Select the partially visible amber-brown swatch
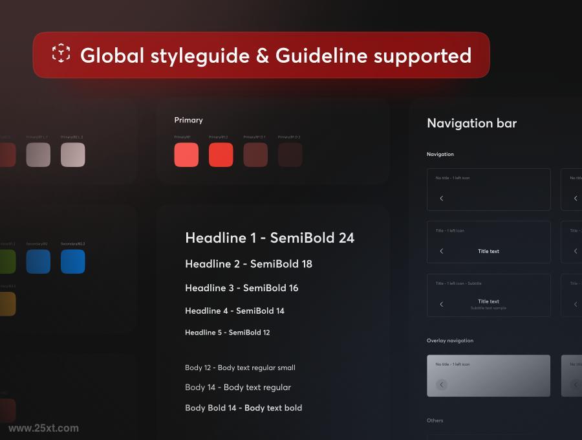Image resolution: width=582 pixels, height=440 pixels. click(x=8, y=303)
